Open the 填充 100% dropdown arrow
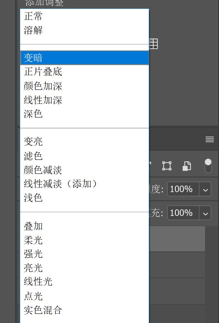 tap(205, 213)
